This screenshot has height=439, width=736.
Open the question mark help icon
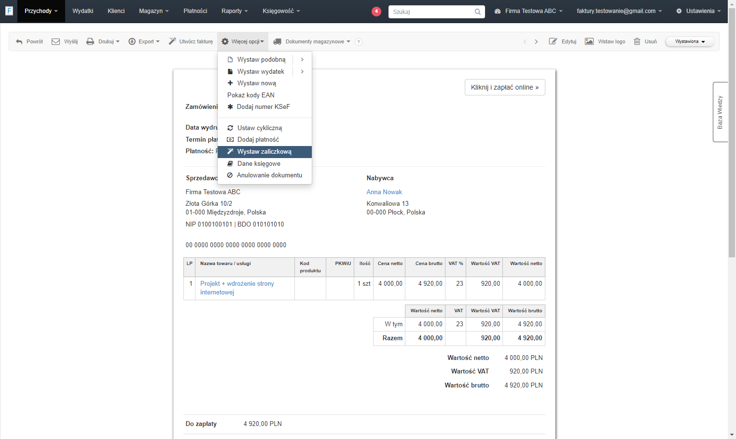359,42
